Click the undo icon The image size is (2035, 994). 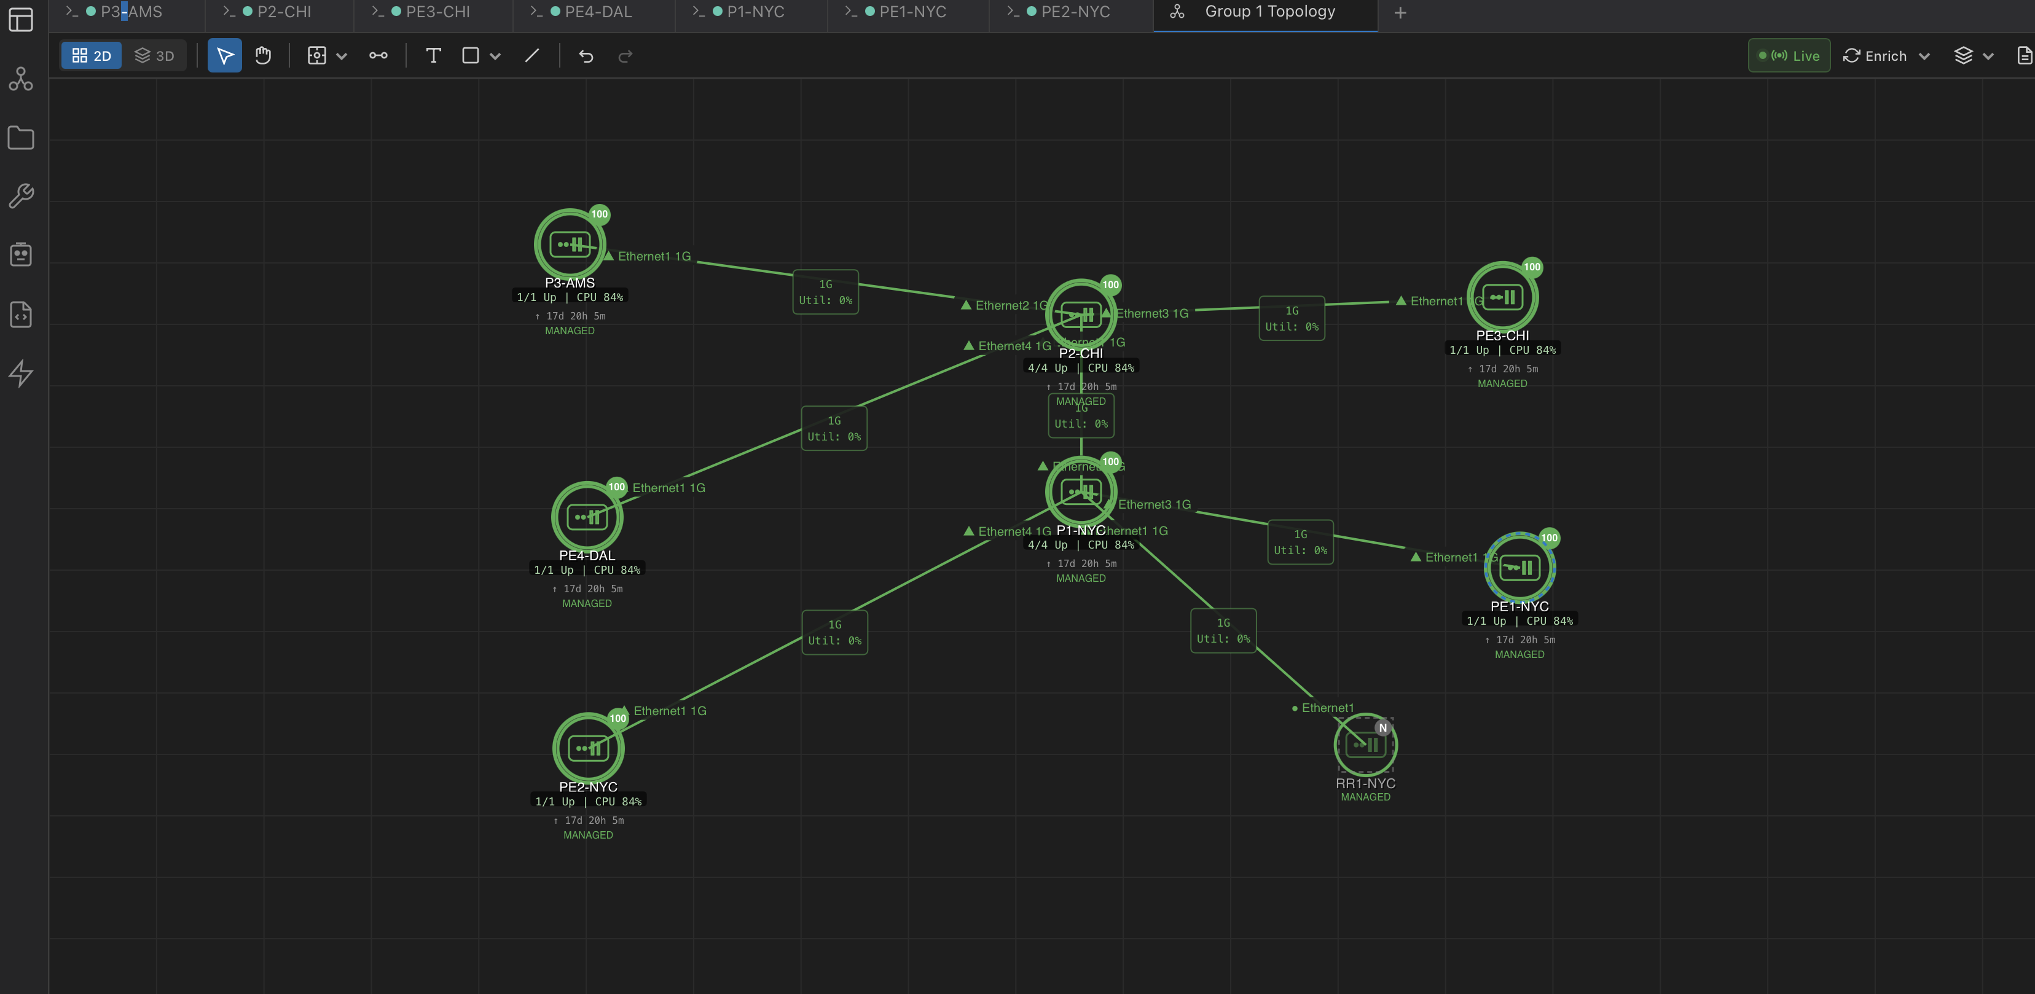click(x=586, y=55)
